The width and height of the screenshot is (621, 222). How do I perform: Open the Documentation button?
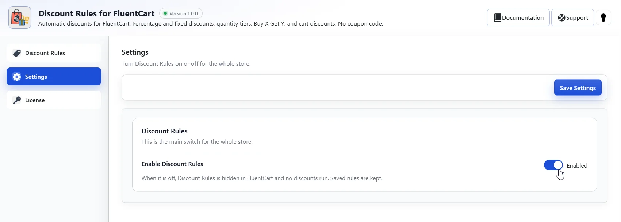pyautogui.click(x=518, y=17)
